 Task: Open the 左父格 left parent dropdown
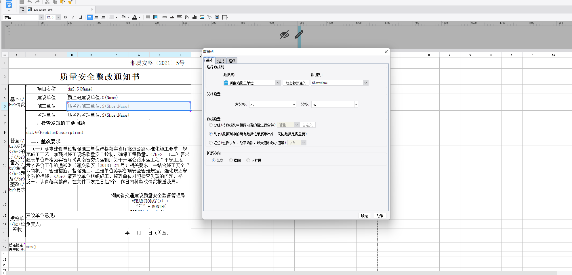click(294, 104)
